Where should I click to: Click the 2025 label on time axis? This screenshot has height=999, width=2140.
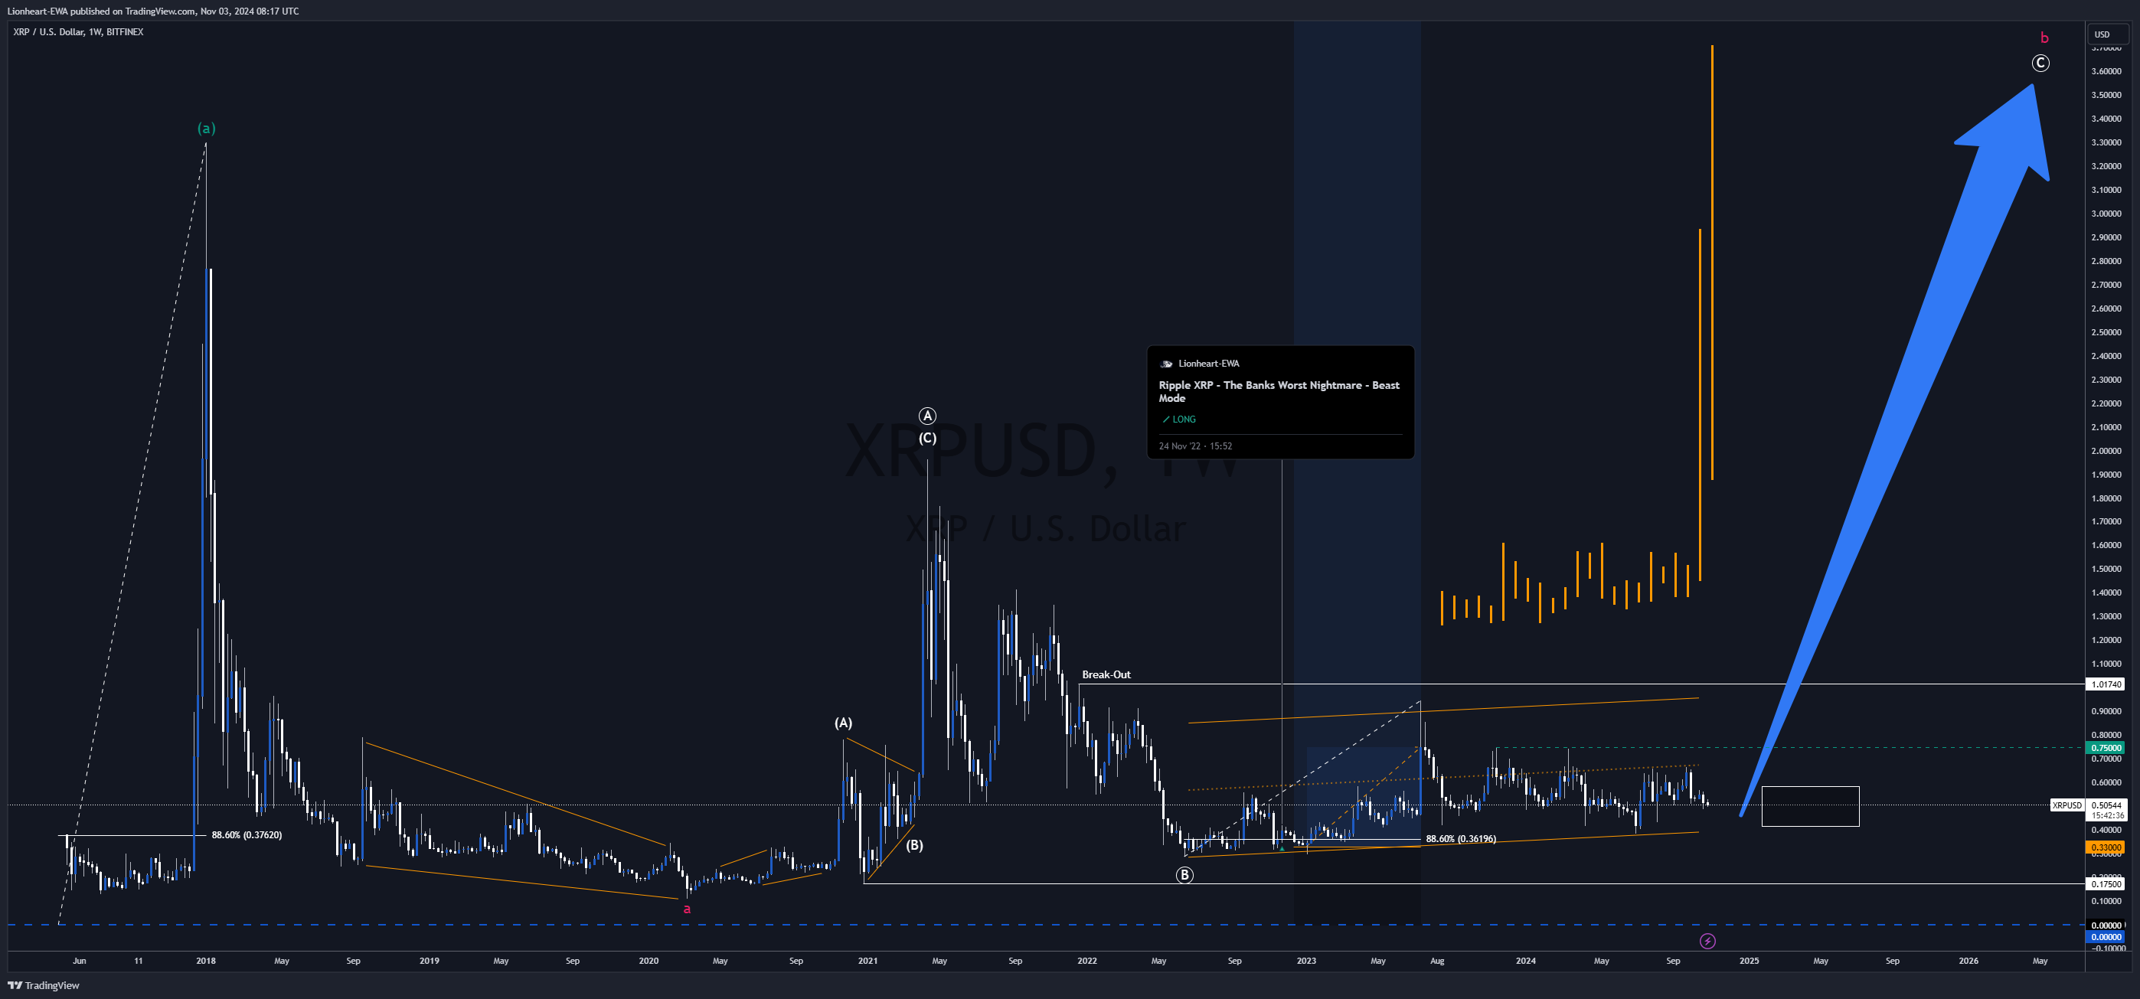coord(1749,961)
